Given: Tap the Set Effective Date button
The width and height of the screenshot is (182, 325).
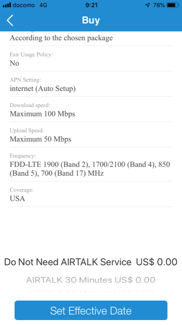Looking at the screenshot, I should (x=91, y=310).
